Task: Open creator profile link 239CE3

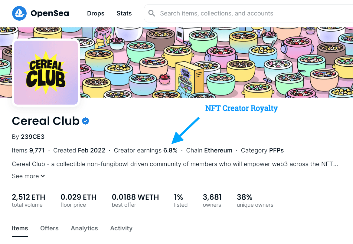Action: 33,137
